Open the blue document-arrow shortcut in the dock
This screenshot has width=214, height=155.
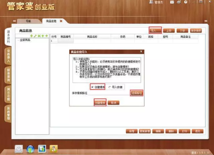click(x=42, y=149)
